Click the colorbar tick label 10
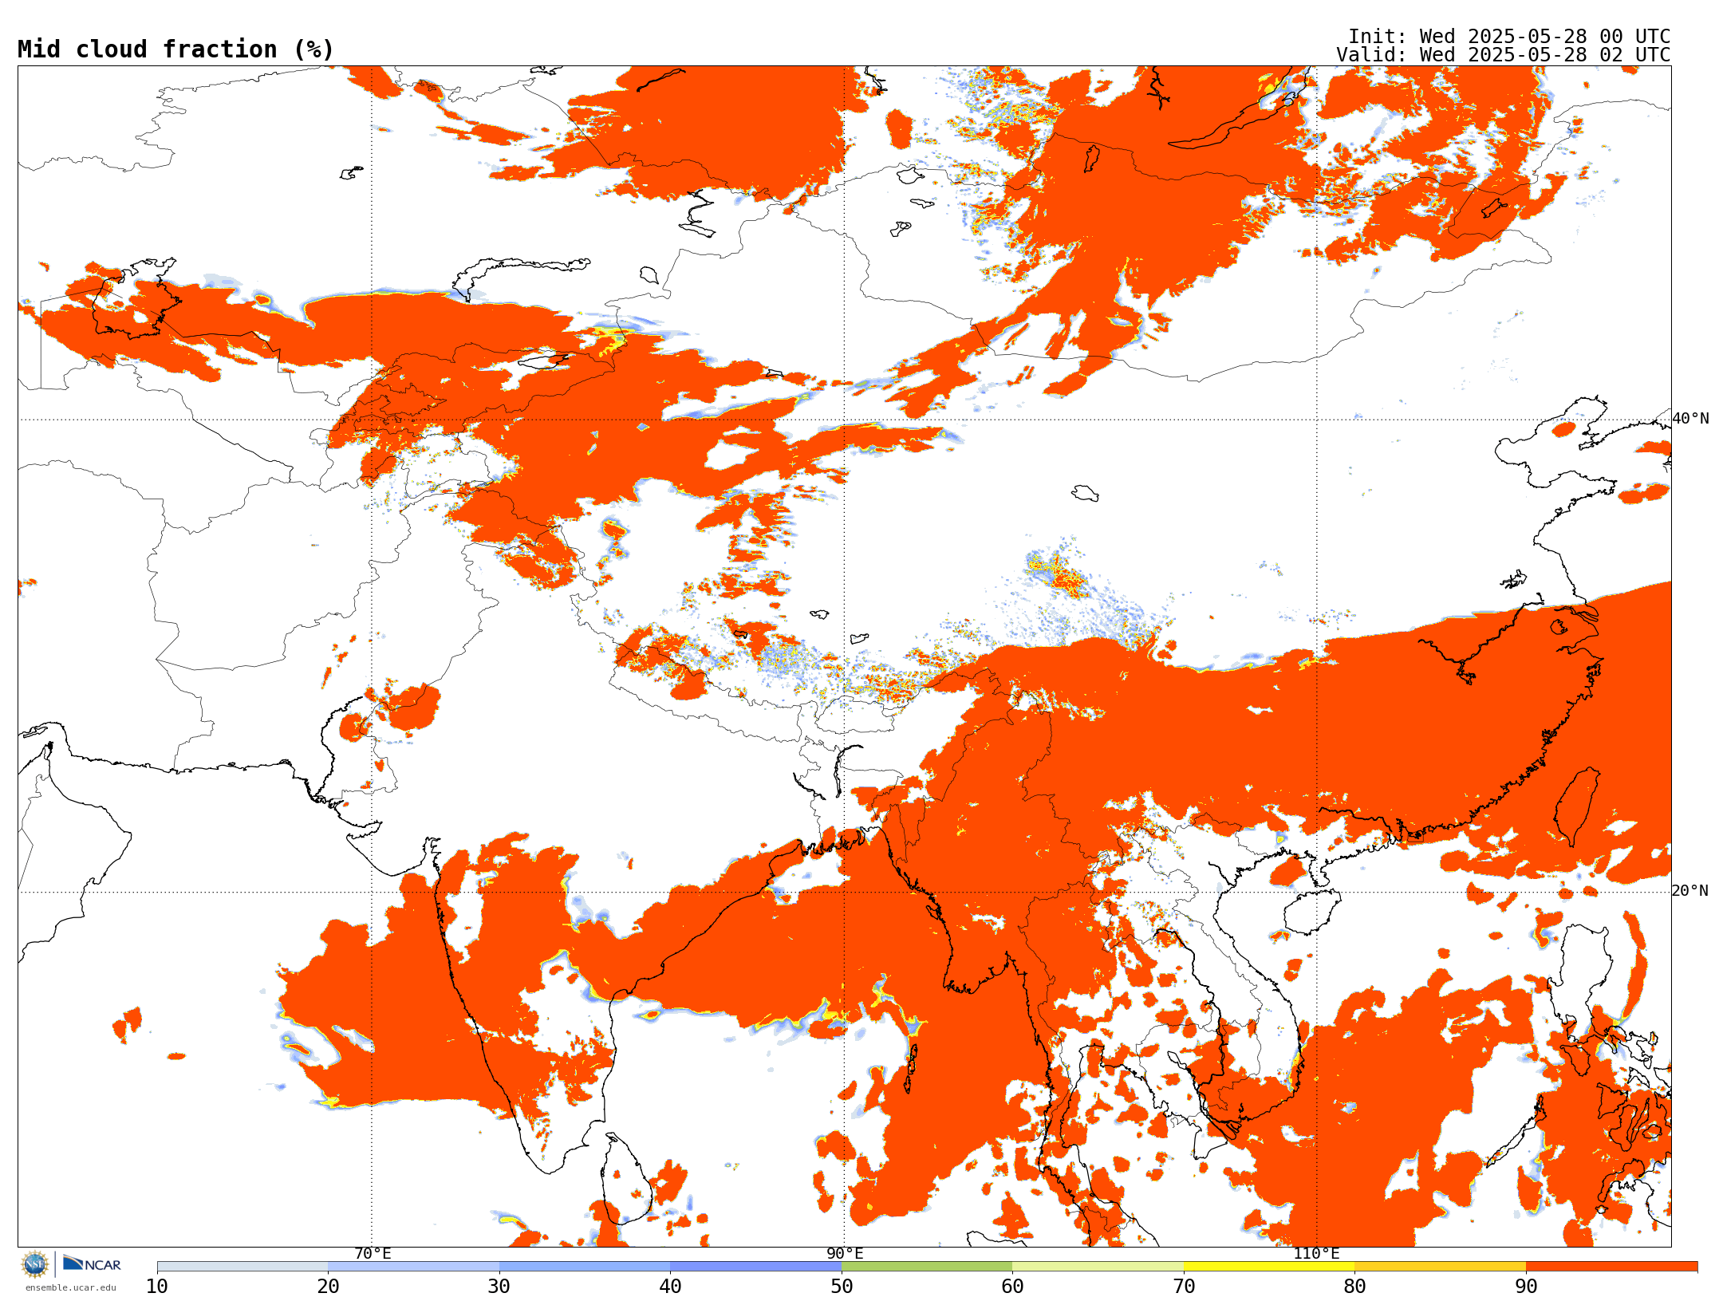The width and height of the screenshot is (1723, 1297). tap(157, 1286)
